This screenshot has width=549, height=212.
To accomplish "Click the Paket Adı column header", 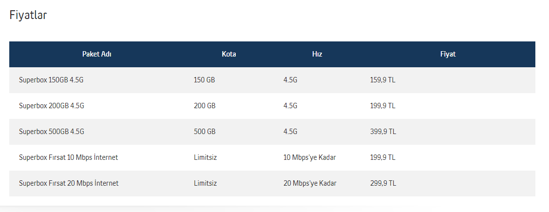I will point(96,54).
